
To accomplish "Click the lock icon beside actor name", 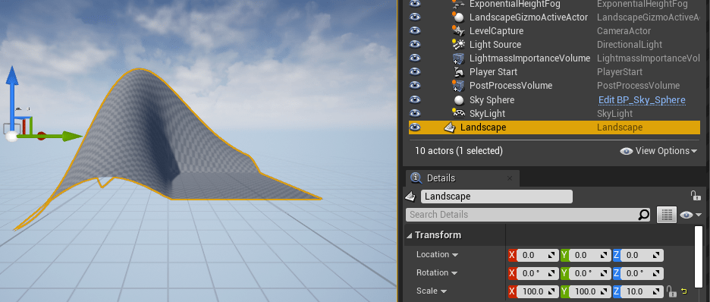I will [695, 196].
